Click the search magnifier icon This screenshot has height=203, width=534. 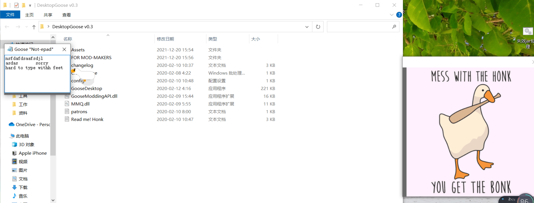394,27
